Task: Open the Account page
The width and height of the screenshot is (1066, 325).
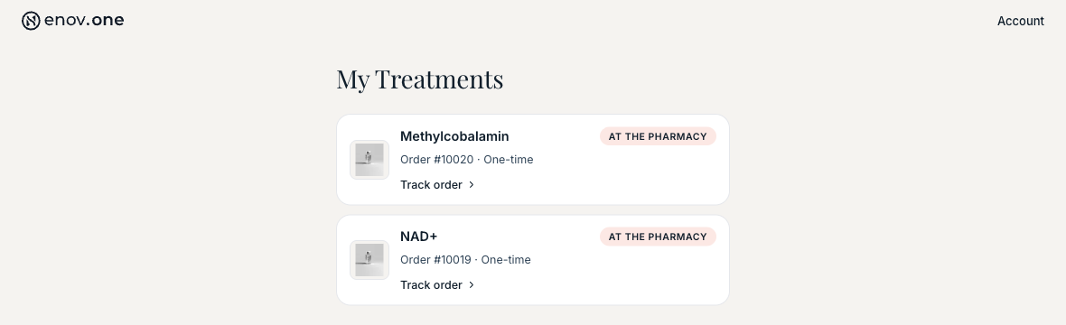Action: (x=1021, y=21)
